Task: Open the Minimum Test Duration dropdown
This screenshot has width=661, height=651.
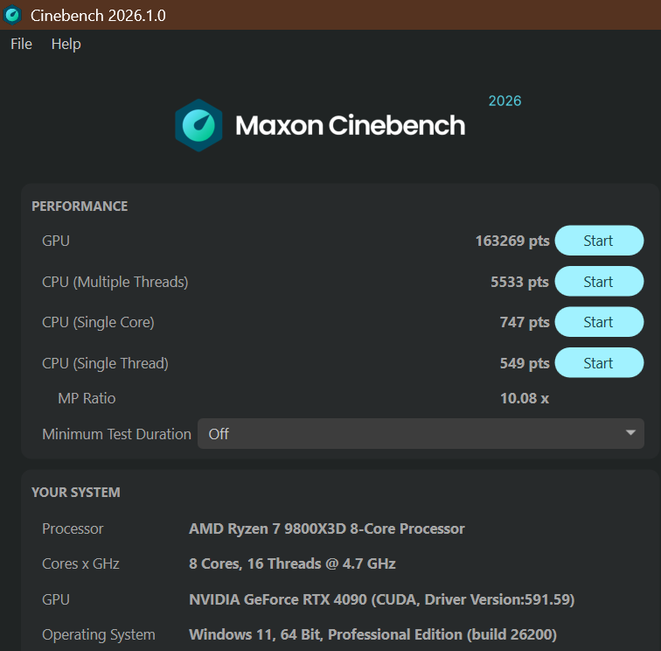Action: [x=421, y=434]
